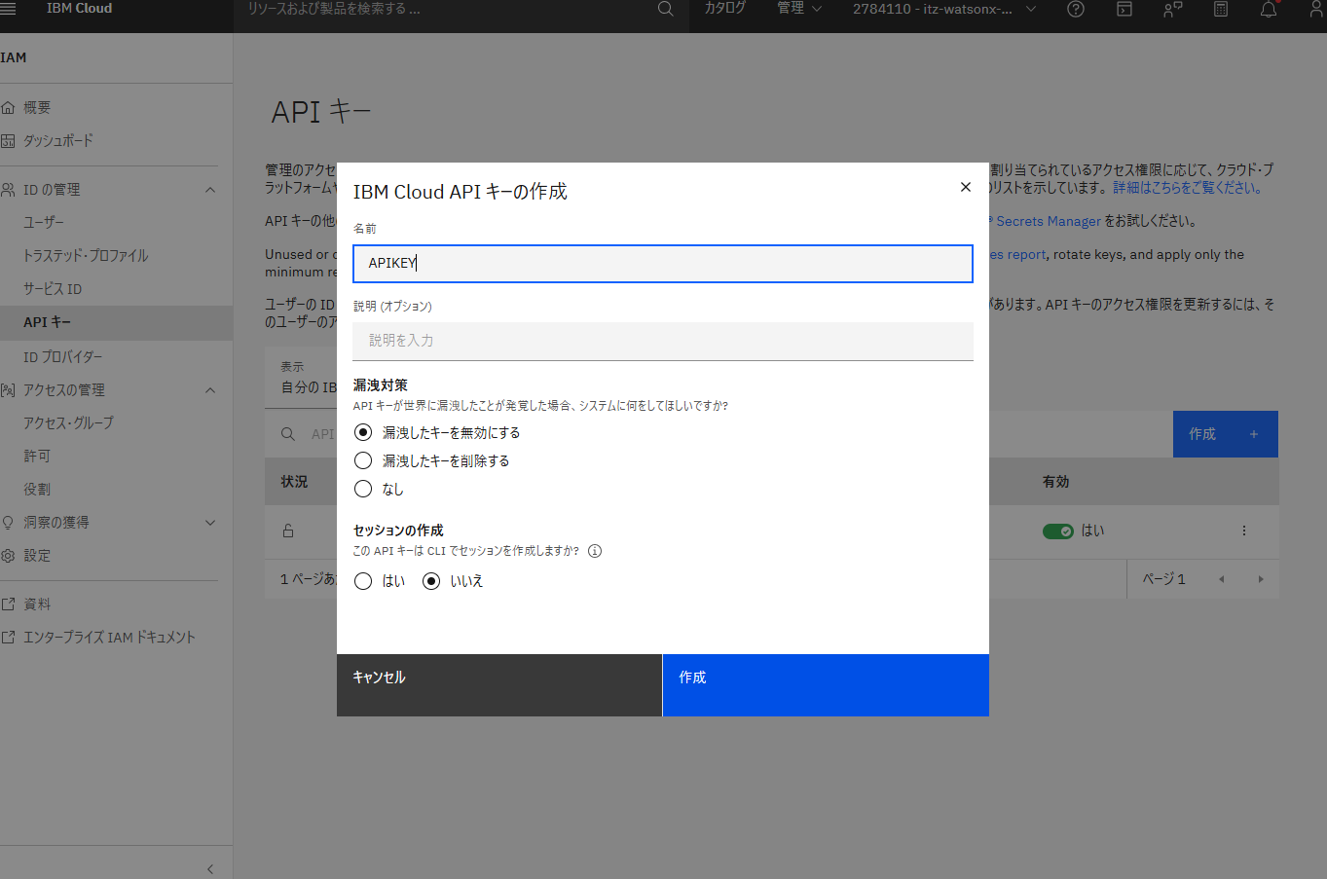Open the user profile avatar icon
The width and height of the screenshot is (1327, 879).
point(1316,9)
